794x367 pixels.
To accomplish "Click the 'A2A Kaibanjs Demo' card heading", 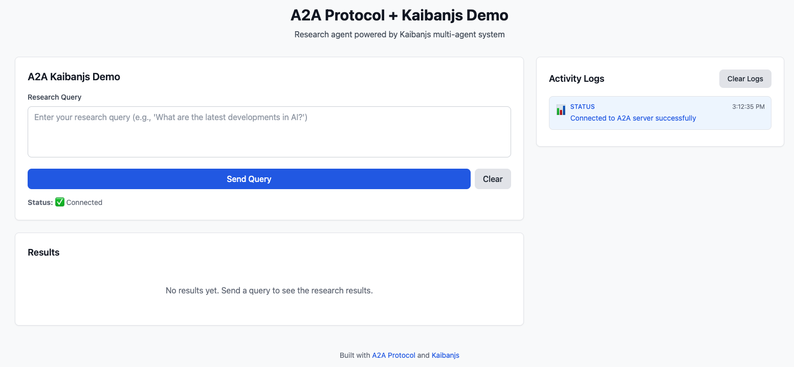I will (74, 77).
